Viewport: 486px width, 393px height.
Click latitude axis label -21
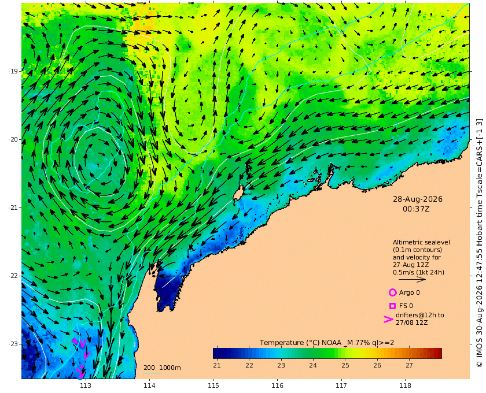(14, 207)
